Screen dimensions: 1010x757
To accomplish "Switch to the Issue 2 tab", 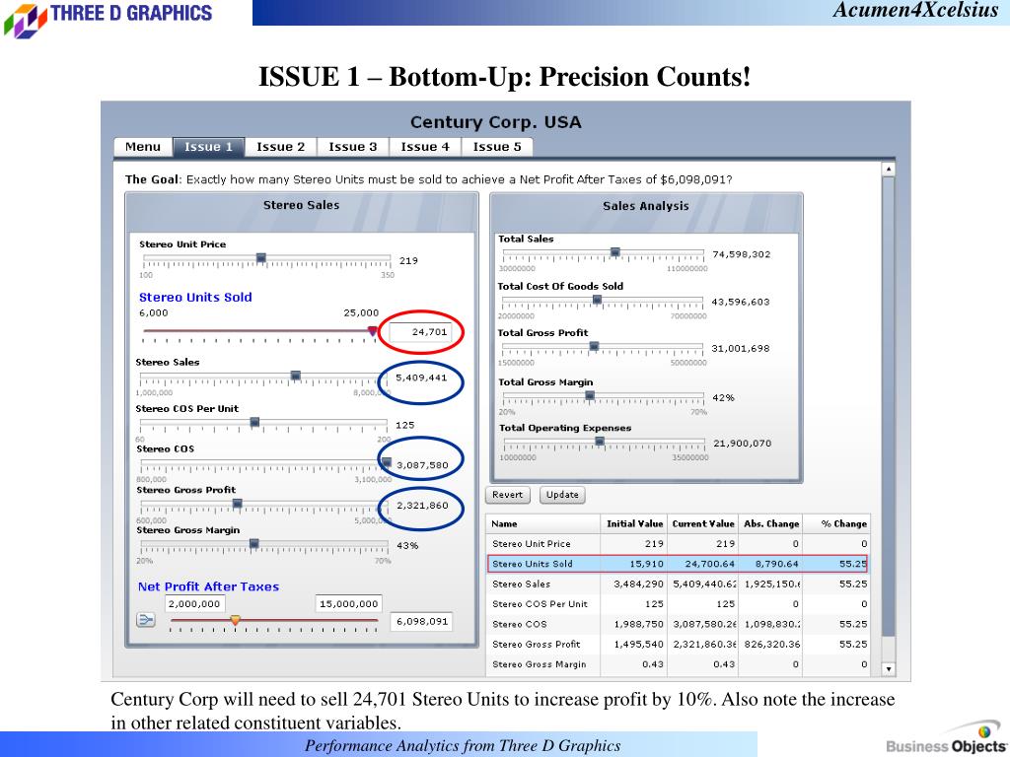I will pyautogui.click(x=280, y=147).
